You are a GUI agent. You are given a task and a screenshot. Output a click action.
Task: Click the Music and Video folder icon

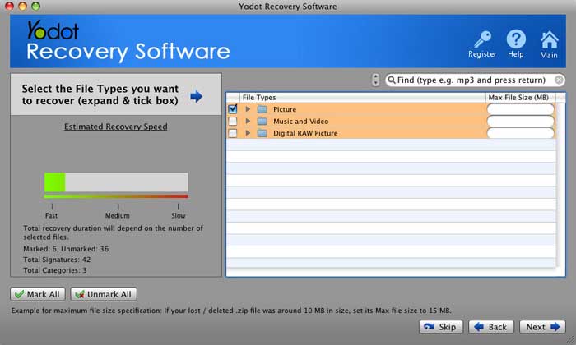click(x=262, y=122)
